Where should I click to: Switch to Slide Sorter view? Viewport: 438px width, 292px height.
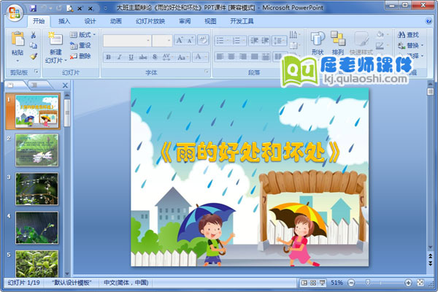(313, 283)
